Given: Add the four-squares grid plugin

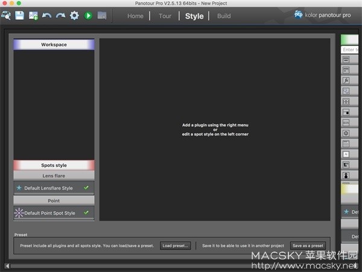Looking at the screenshot, I should click(x=346, y=102).
